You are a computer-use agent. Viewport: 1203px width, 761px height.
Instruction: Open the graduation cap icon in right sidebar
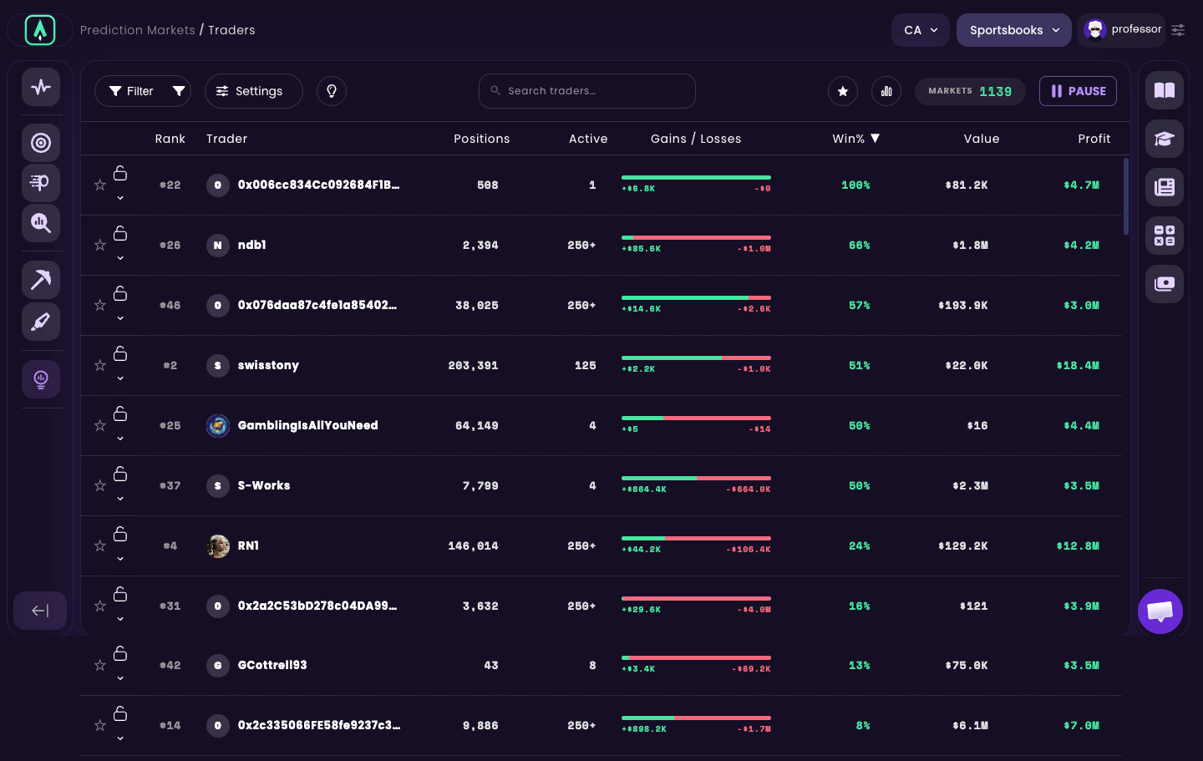(x=1165, y=139)
